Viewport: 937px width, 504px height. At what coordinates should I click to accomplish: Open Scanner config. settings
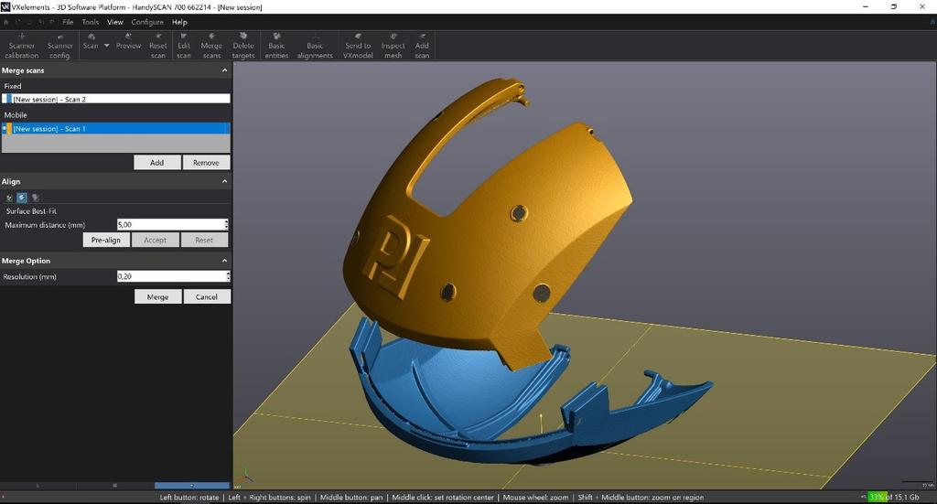pos(59,46)
